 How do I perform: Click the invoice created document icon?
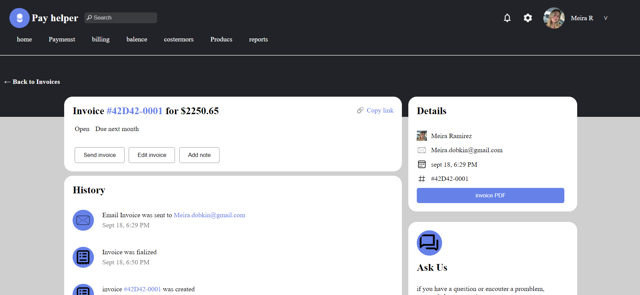click(x=83, y=290)
